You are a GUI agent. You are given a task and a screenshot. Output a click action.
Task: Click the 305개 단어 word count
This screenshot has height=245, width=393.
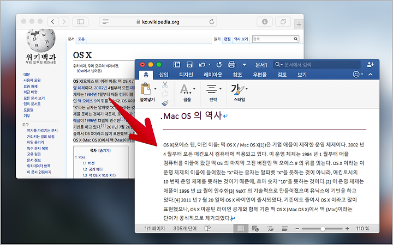click(185, 229)
